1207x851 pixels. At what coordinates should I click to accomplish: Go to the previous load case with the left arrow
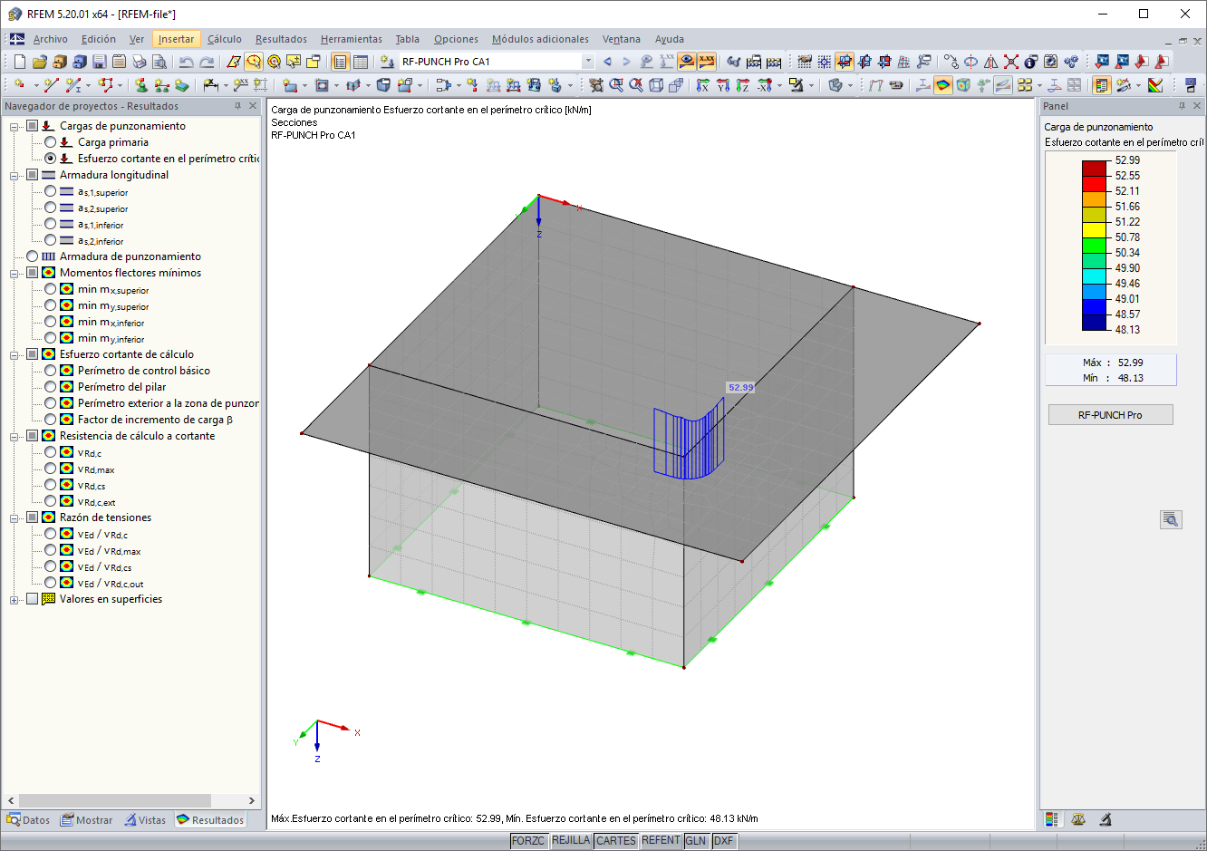(x=607, y=62)
